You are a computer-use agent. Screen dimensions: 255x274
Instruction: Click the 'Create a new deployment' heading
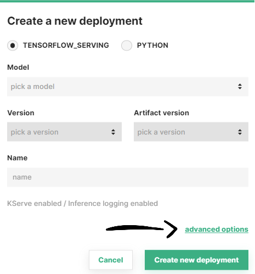coord(75,21)
